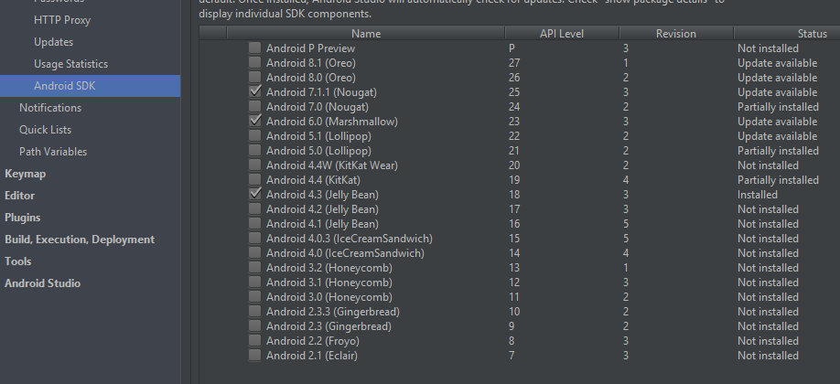Open Usage Statistics in the sidebar
Viewport: 840px width, 384px height.
70,64
